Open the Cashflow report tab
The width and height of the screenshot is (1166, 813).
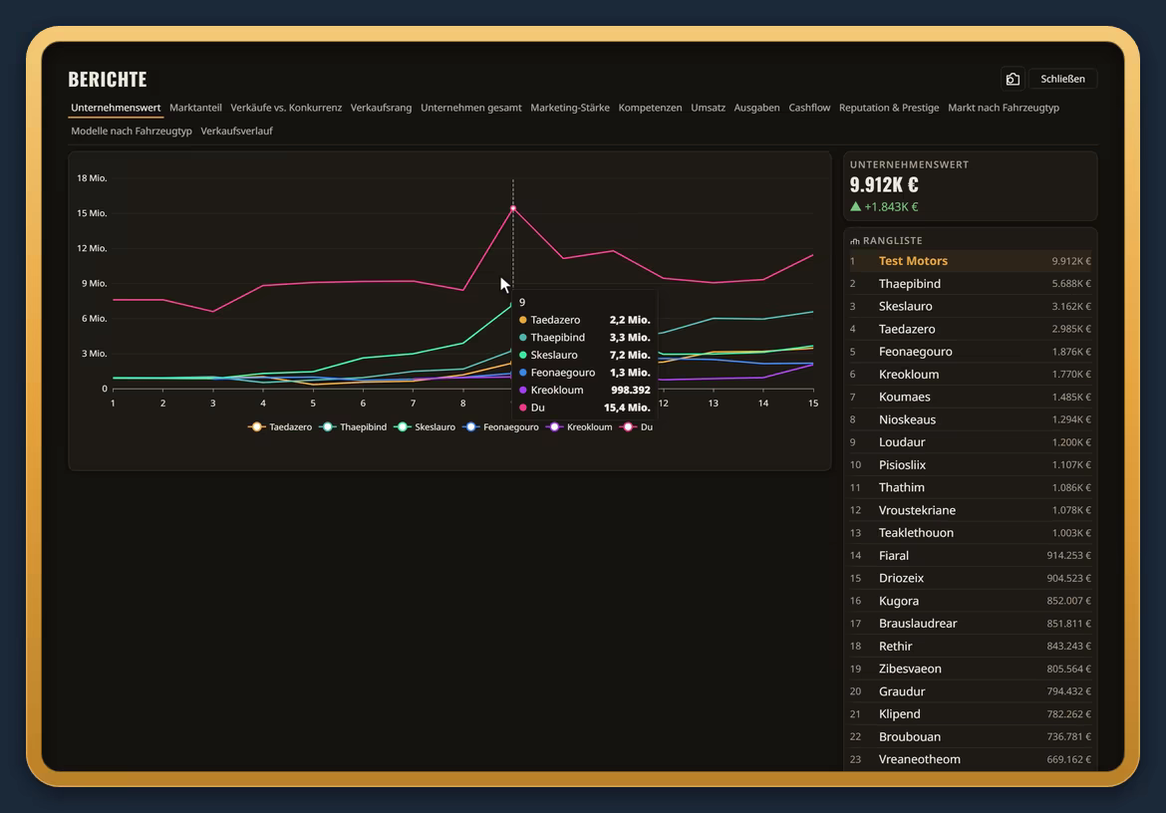pos(809,108)
